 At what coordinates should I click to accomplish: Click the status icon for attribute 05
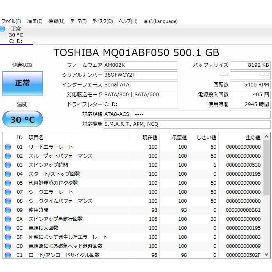coord(8,183)
